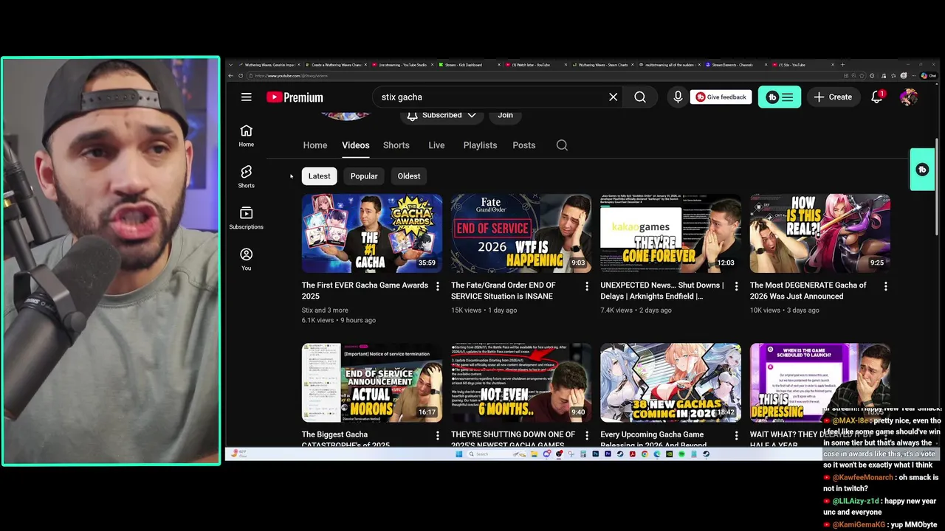Play the Gacha Awards 35:59 thumbnail
The height and width of the screenshot is (531, 945).
coord(372,234)
